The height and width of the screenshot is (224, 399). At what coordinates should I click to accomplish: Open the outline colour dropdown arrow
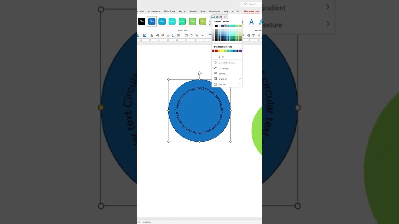tap(148, 35)
